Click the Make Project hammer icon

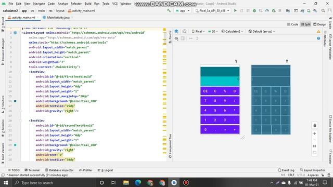[x=169, y=10]
